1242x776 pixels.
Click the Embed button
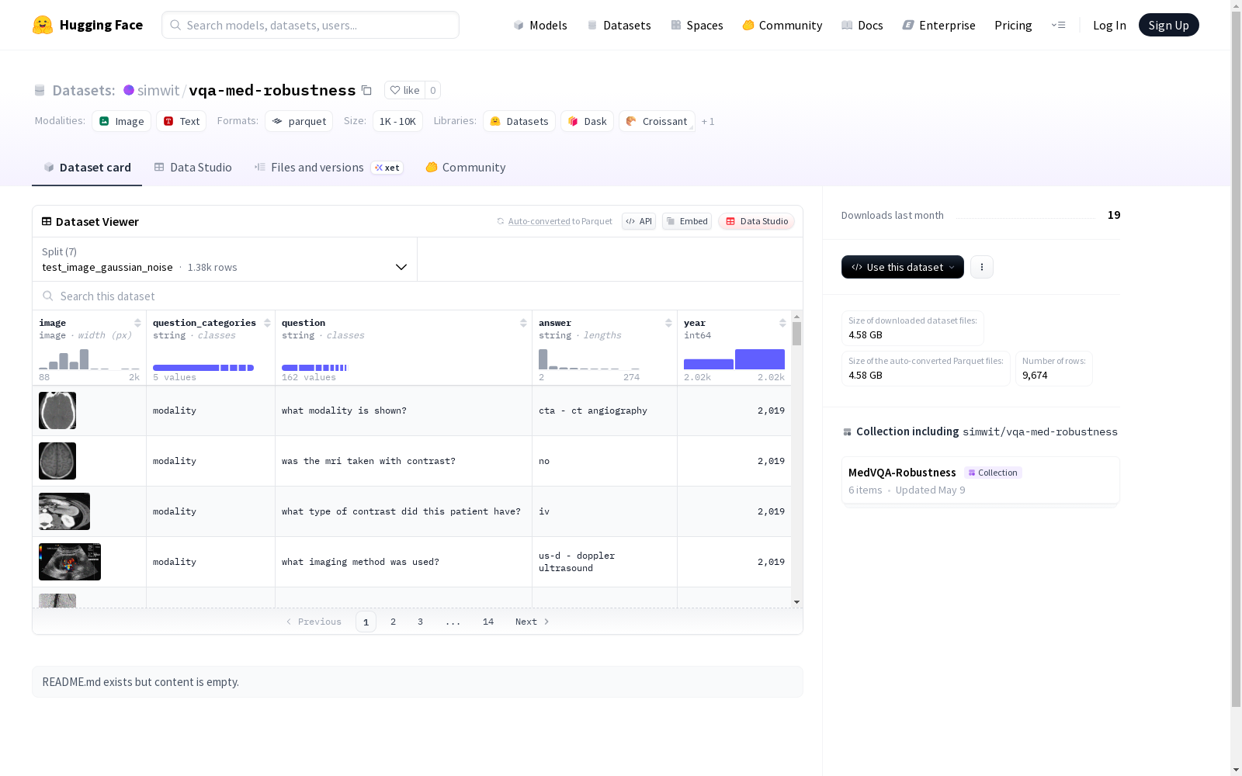(687, 221)
